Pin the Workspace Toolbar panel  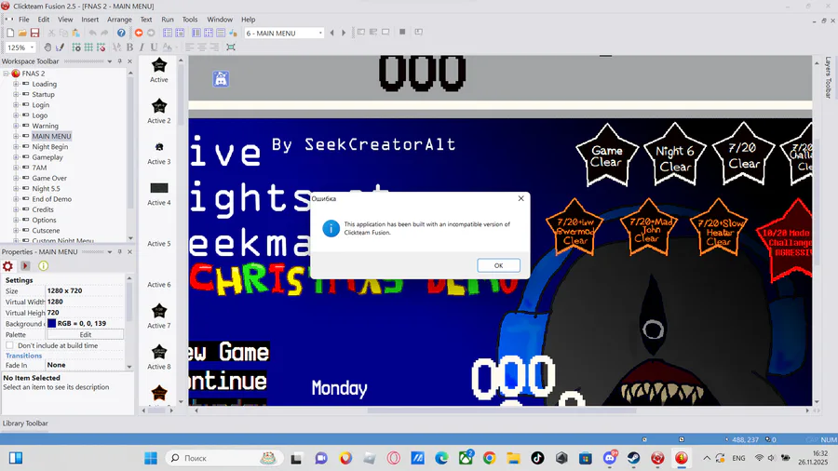pyautogui.click(x=120, y=61)
